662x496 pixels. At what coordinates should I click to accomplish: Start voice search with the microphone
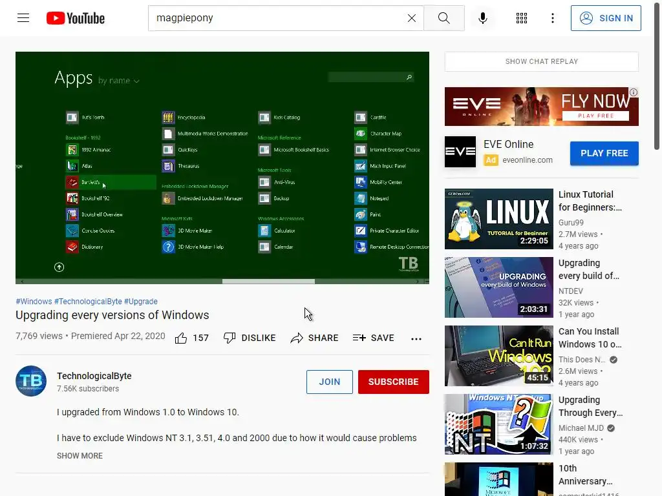coord(483,18)
